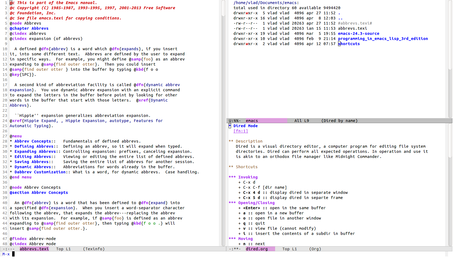Open Expanding Abbrevs menu entry

(35, 151)
